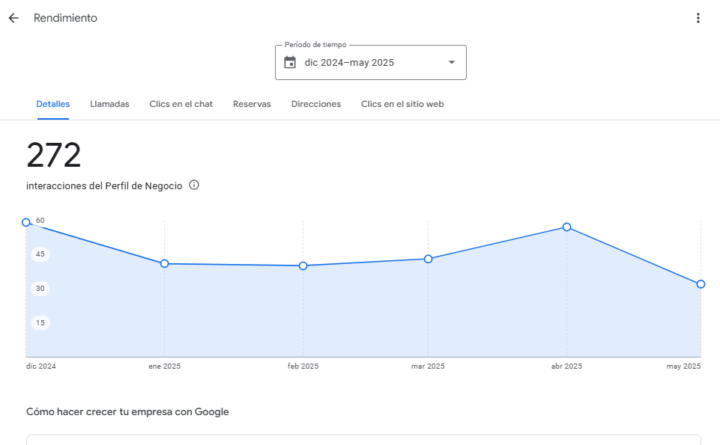Switch to the Direcciones tab
The image size is (720, 445).
point(316,104)
